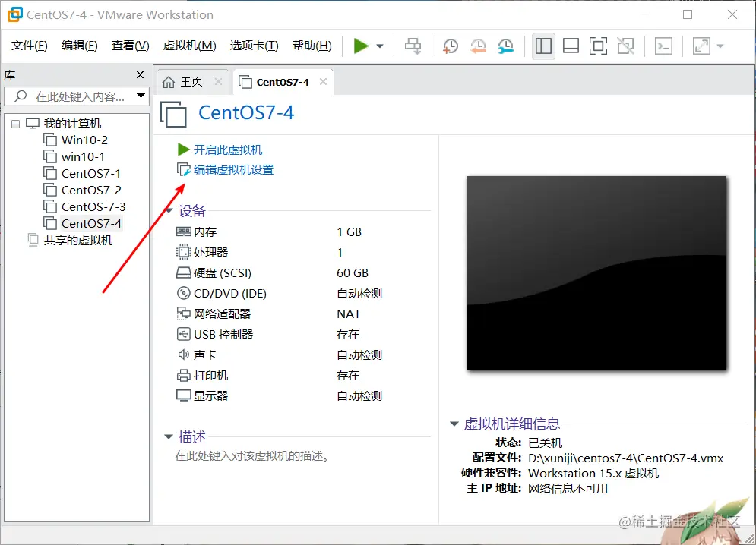Click the 网络适配器 network icon
The image size is (756, 545).
pyautogui.click(x=184, y=313)
